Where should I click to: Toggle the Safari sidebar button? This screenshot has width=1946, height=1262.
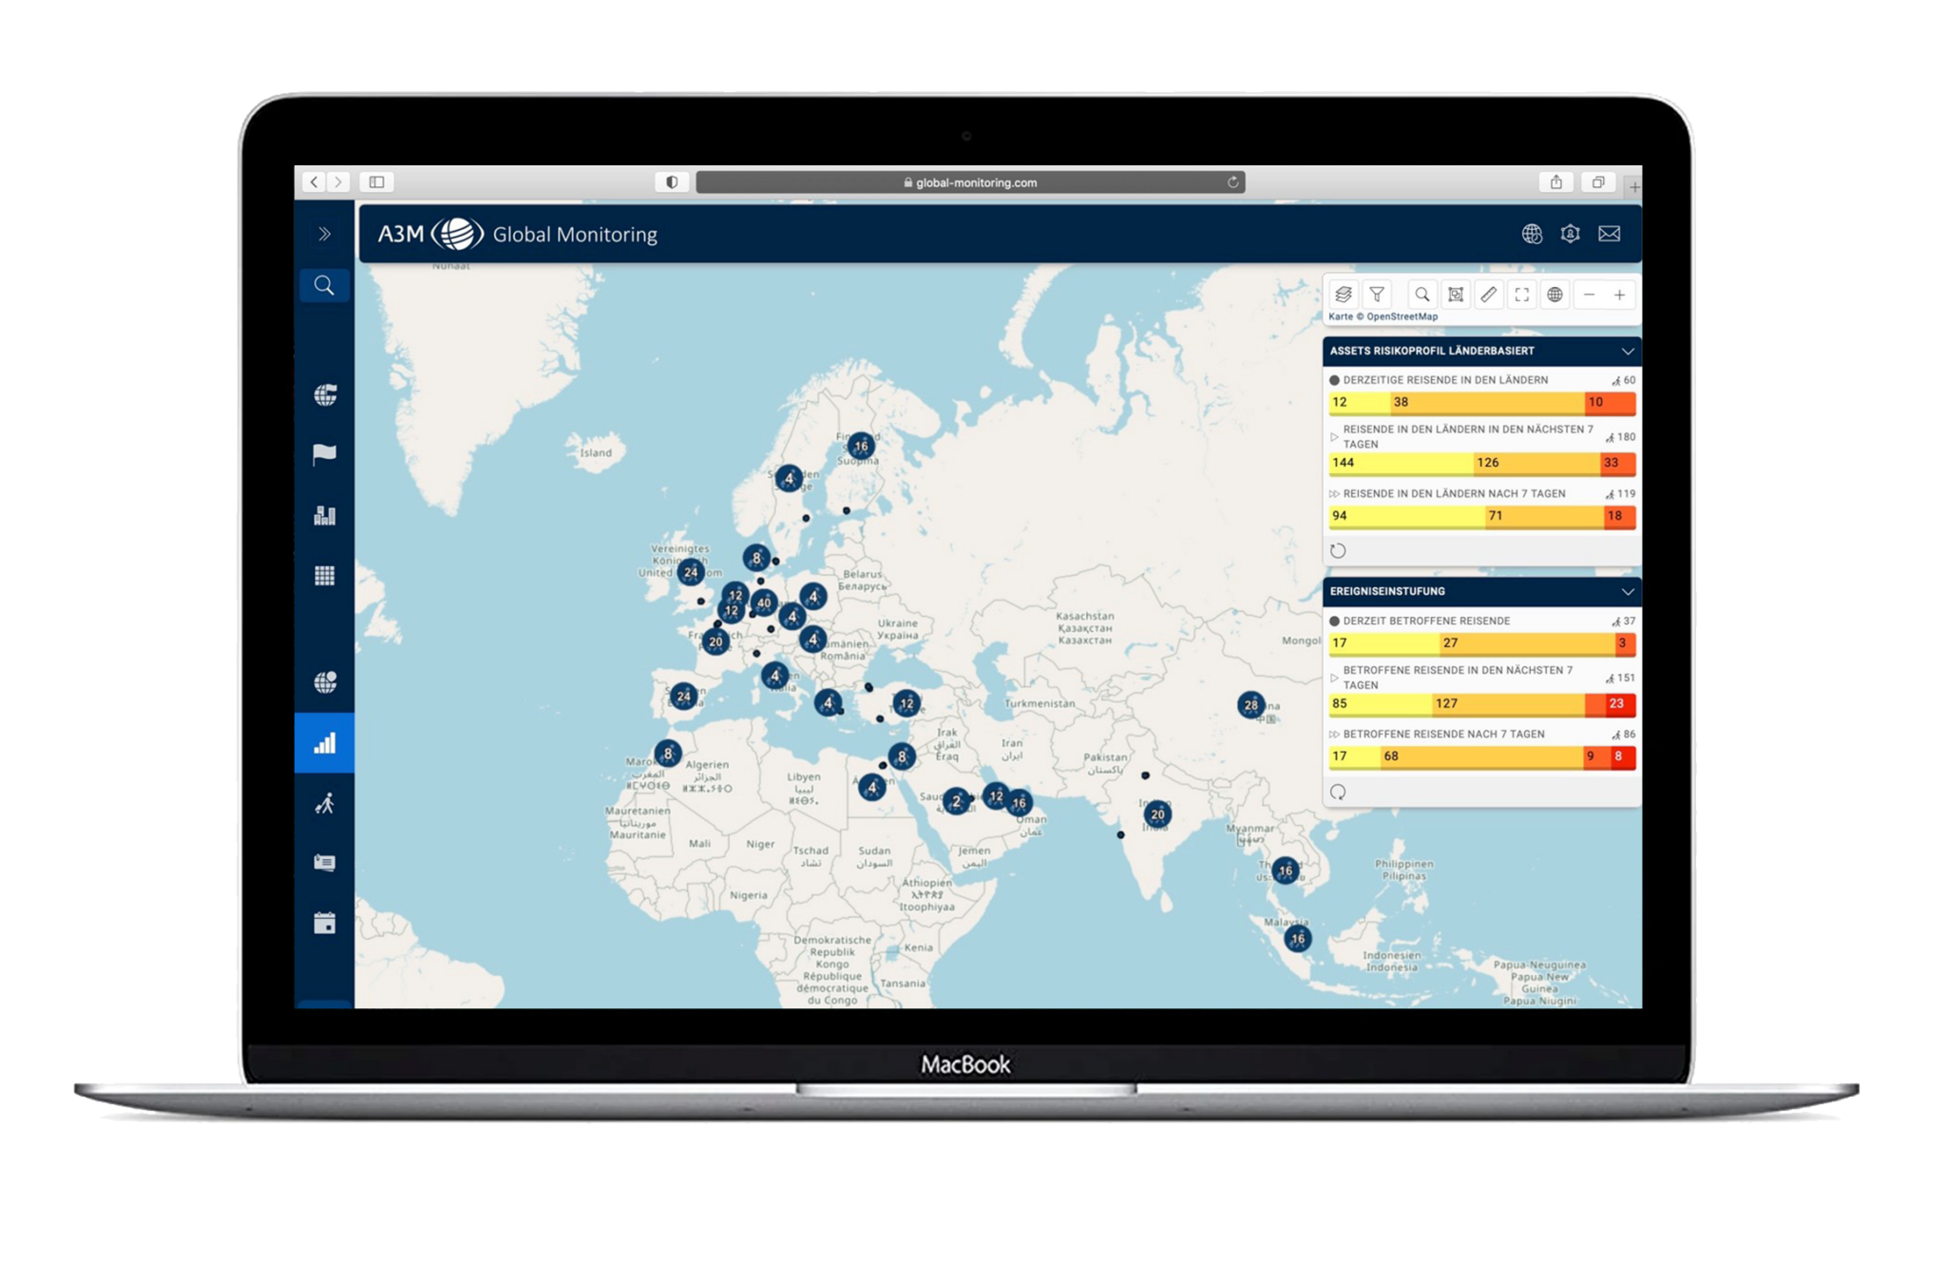[x=376, y=182]
